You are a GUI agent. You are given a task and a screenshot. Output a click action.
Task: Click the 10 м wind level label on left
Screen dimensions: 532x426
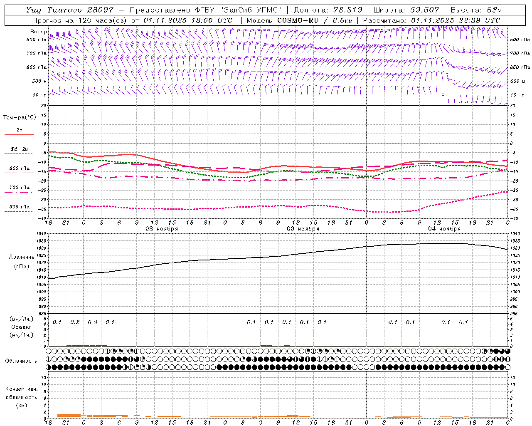coord(39,95)
